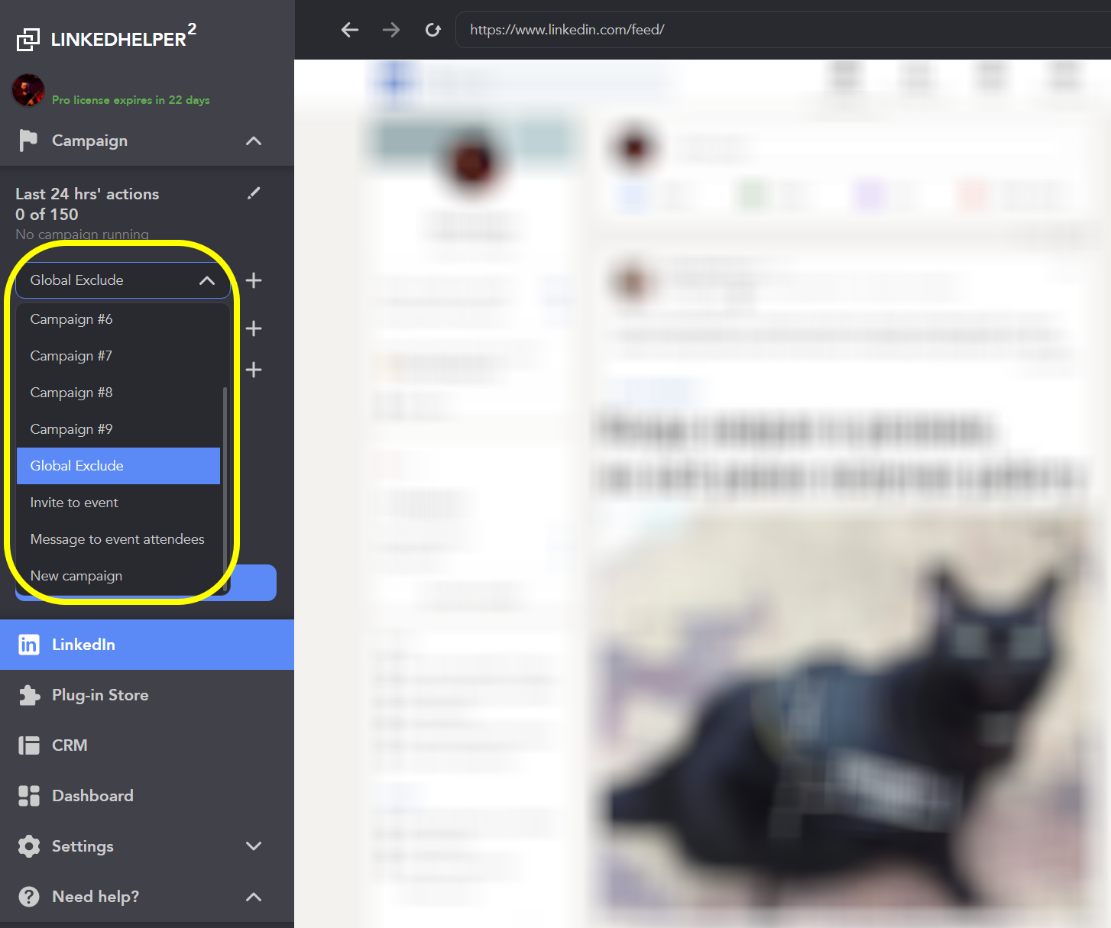Click the Need help question mark icon
The image size is (1111, 928).
point(29,897)
